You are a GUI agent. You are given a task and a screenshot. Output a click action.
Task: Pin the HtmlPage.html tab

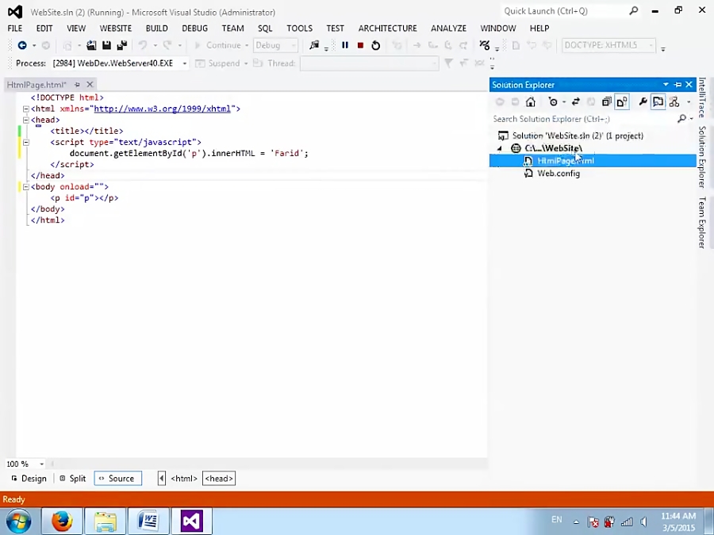[77, 85]
